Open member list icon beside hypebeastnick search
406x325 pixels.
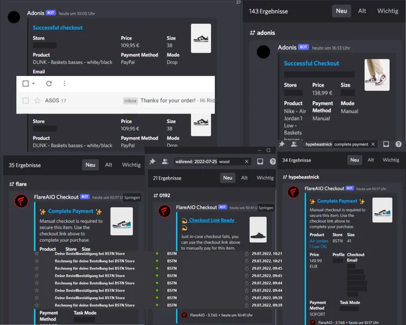(x=294, y=144)
